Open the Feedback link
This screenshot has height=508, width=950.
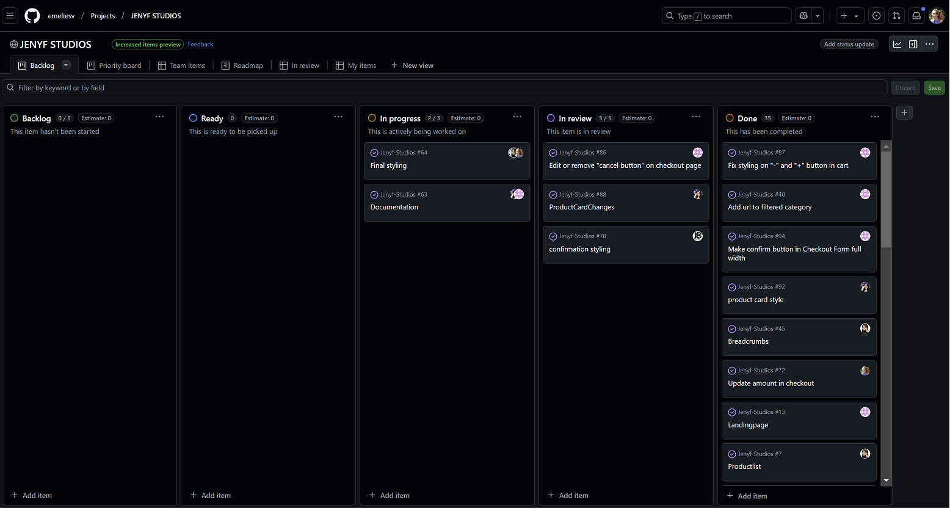(200, 44)
